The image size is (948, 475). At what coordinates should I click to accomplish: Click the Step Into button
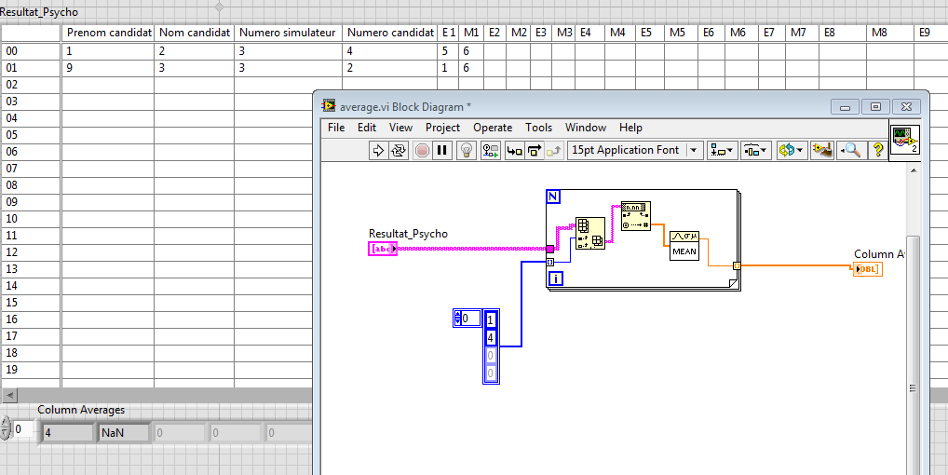click(x=514, y=150)
